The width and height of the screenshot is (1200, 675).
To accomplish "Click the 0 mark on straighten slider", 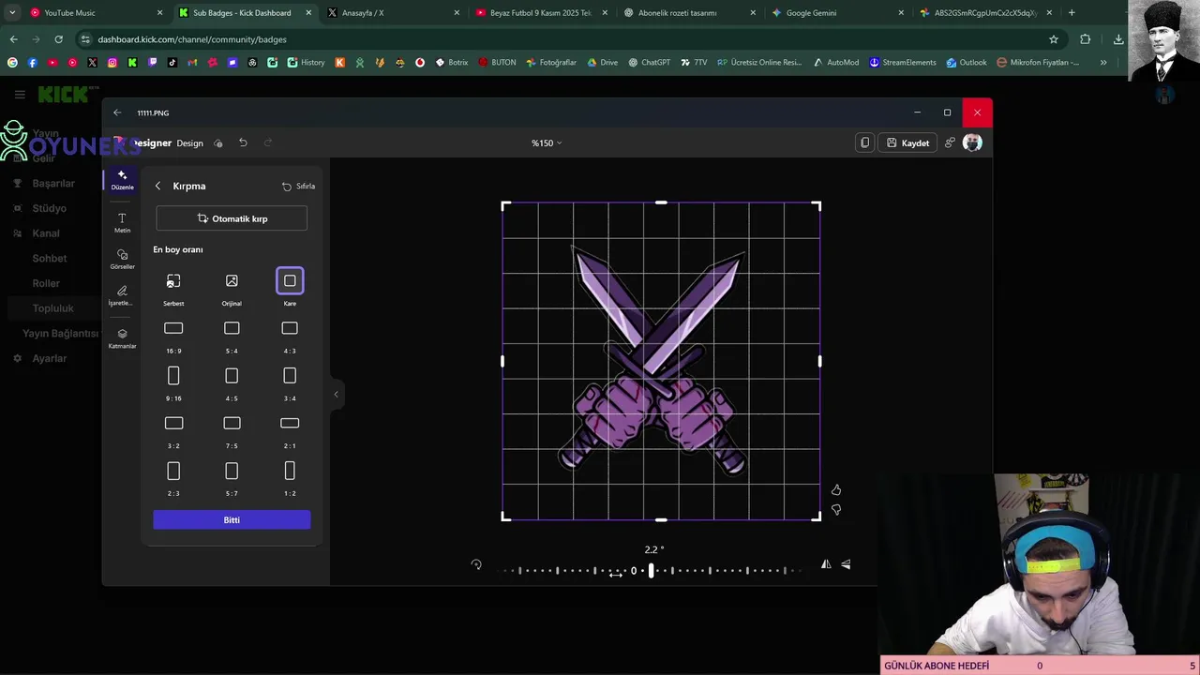I will click(x=634, y=570).
